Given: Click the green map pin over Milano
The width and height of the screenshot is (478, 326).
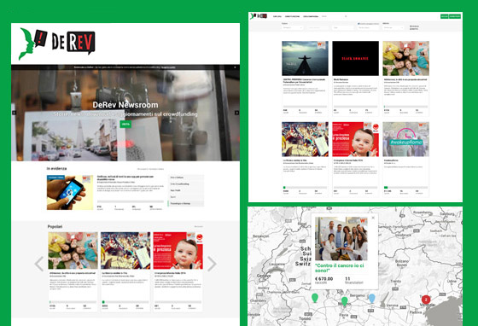Looking at the screenshot, I should point(345,301).
